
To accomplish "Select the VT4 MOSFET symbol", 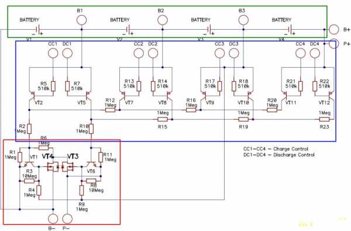I will click(53, 167).
